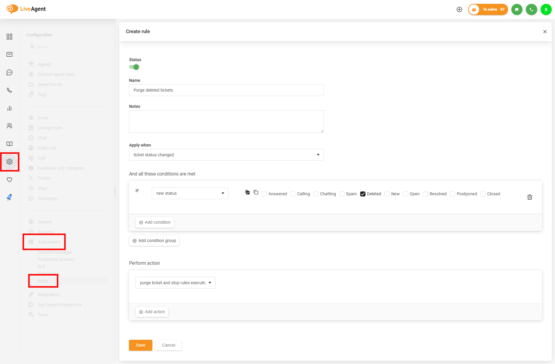Uncheck the Deleted status checkbox
Viewport: 555px width, 364px height.
[x=363, y=194]
